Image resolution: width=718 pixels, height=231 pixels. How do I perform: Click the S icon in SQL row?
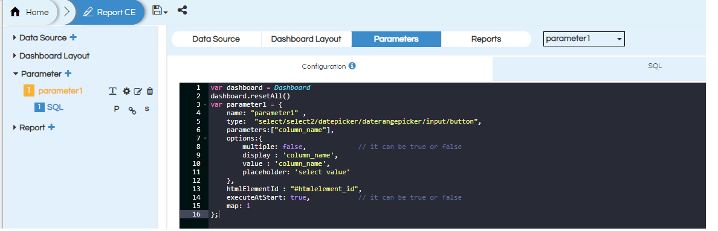click(x=147, y=109)
